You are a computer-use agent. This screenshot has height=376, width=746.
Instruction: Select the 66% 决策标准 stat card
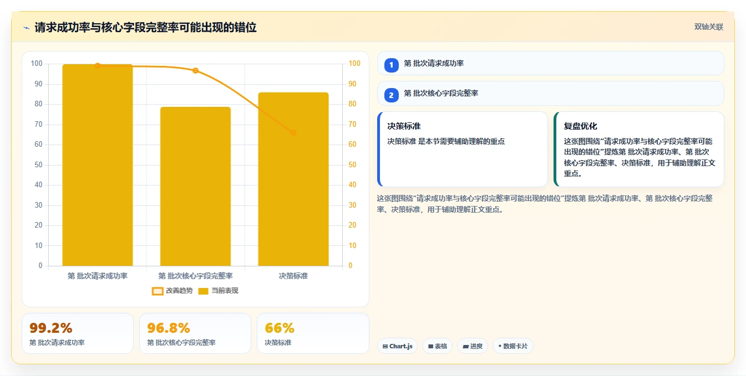click(x=313, y=333)
